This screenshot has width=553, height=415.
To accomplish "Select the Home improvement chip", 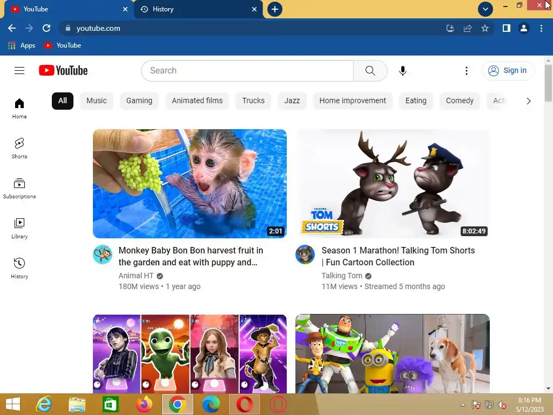I will (353, 101).
